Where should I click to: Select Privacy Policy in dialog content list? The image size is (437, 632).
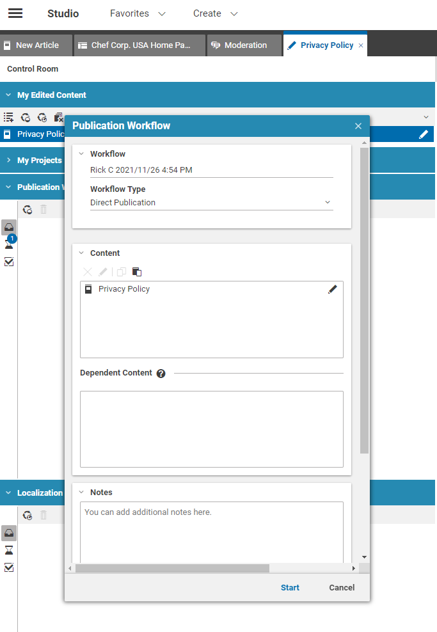pos(212,289)
